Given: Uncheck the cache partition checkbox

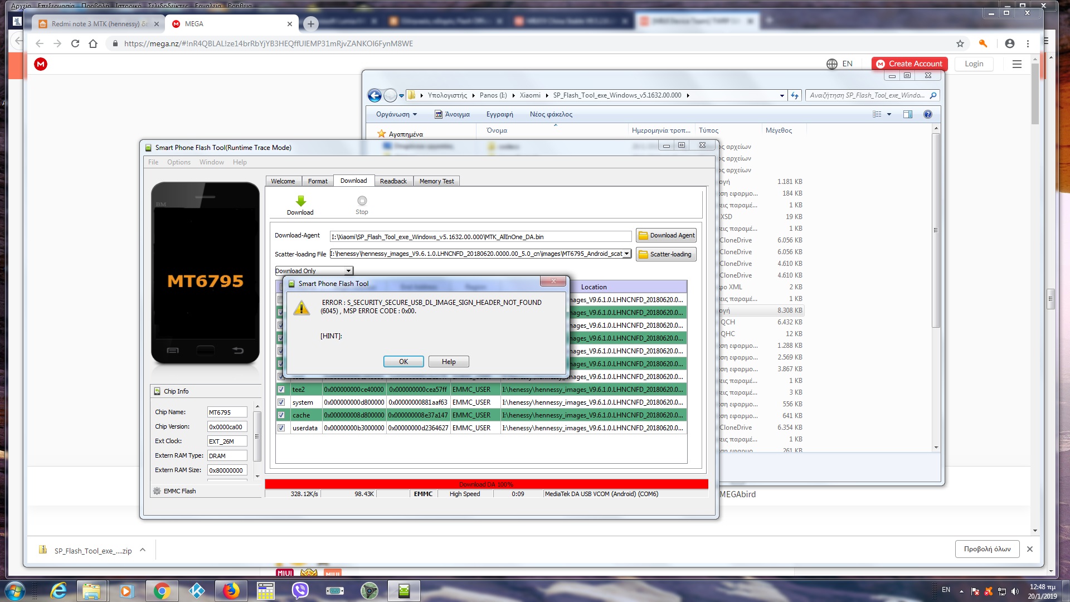Looking at the screenshot, I should click(x=281, y=415).
